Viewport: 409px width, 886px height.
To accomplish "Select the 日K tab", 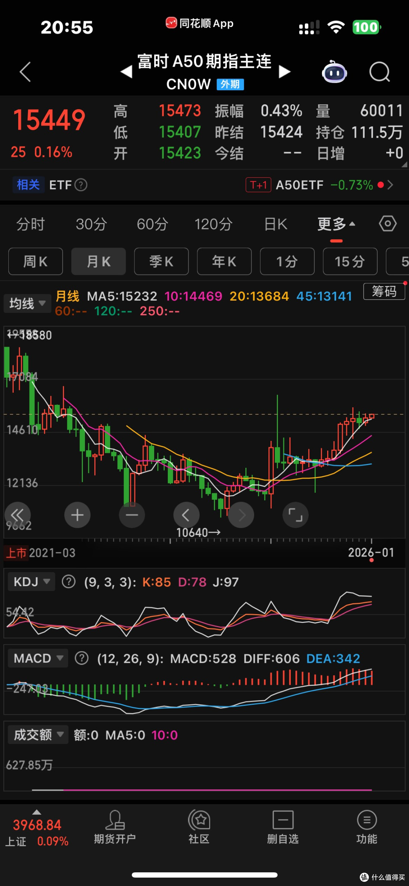I will point(276,224).
